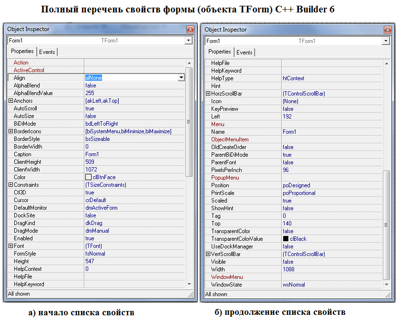Click the Top value 140

(x=287, y=224)
